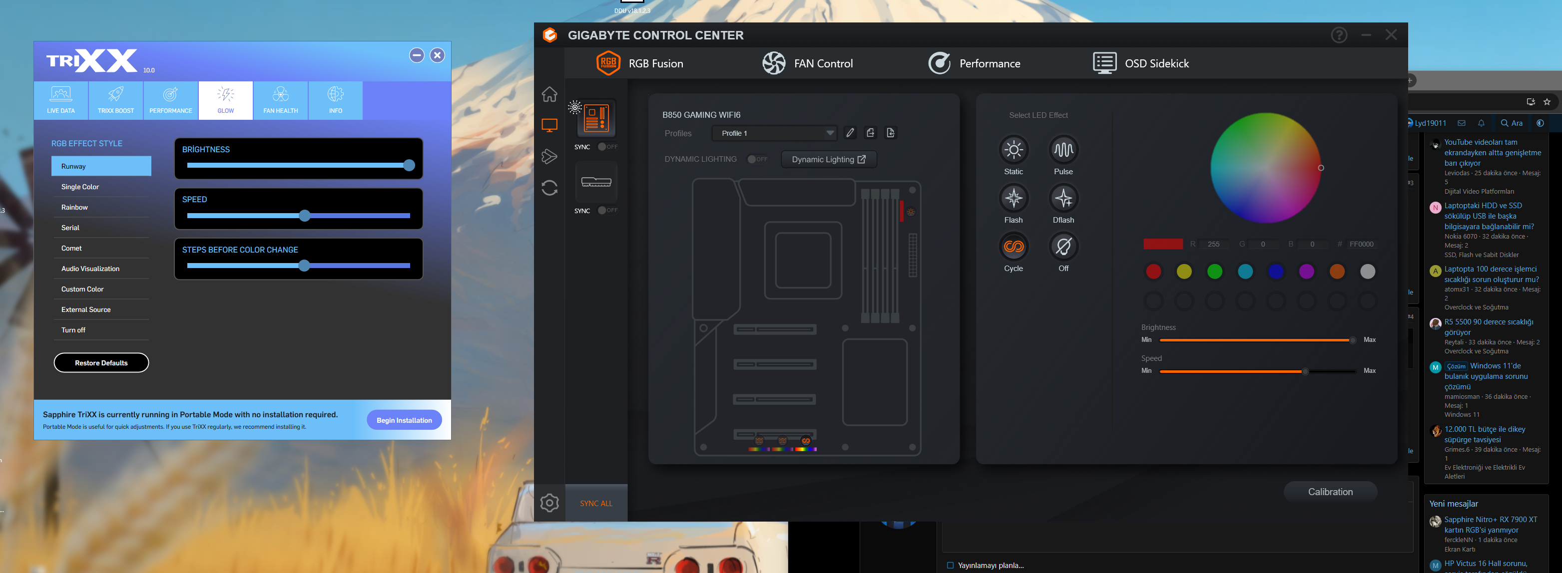This screenshot has height=573, width=1562.
Task: Click the Dynamic Lighting external link button
Action: pos(828,159)
